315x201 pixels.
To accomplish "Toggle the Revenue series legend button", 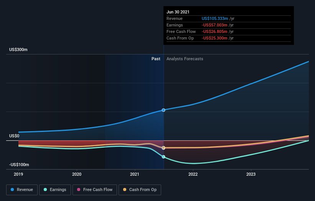I will (22, 190).
